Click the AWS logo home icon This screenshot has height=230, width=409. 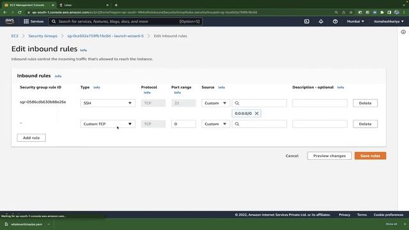click(10, 21)
